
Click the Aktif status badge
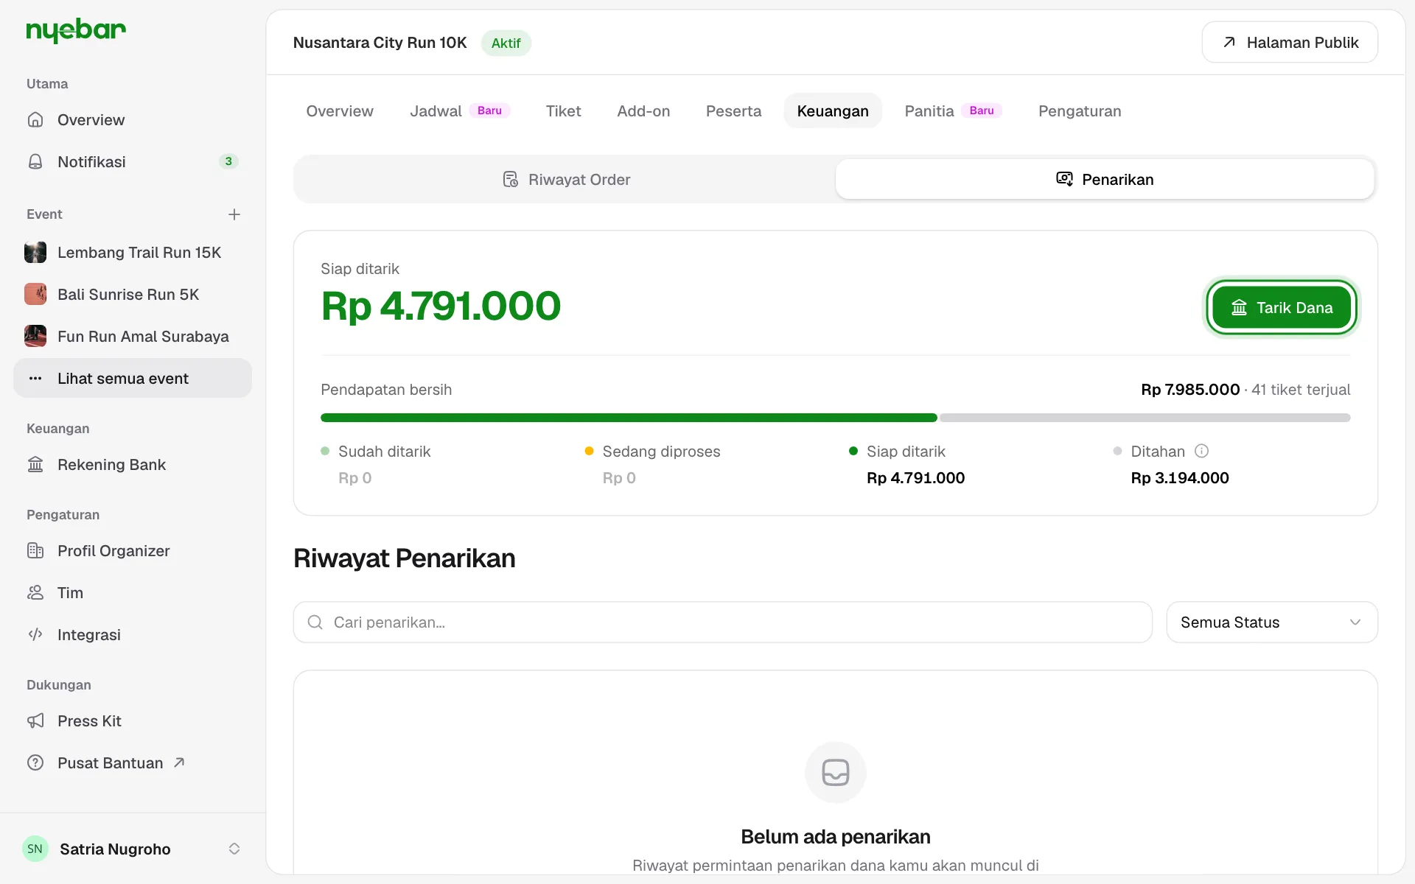pyautogui.click(x=506, y=43)
